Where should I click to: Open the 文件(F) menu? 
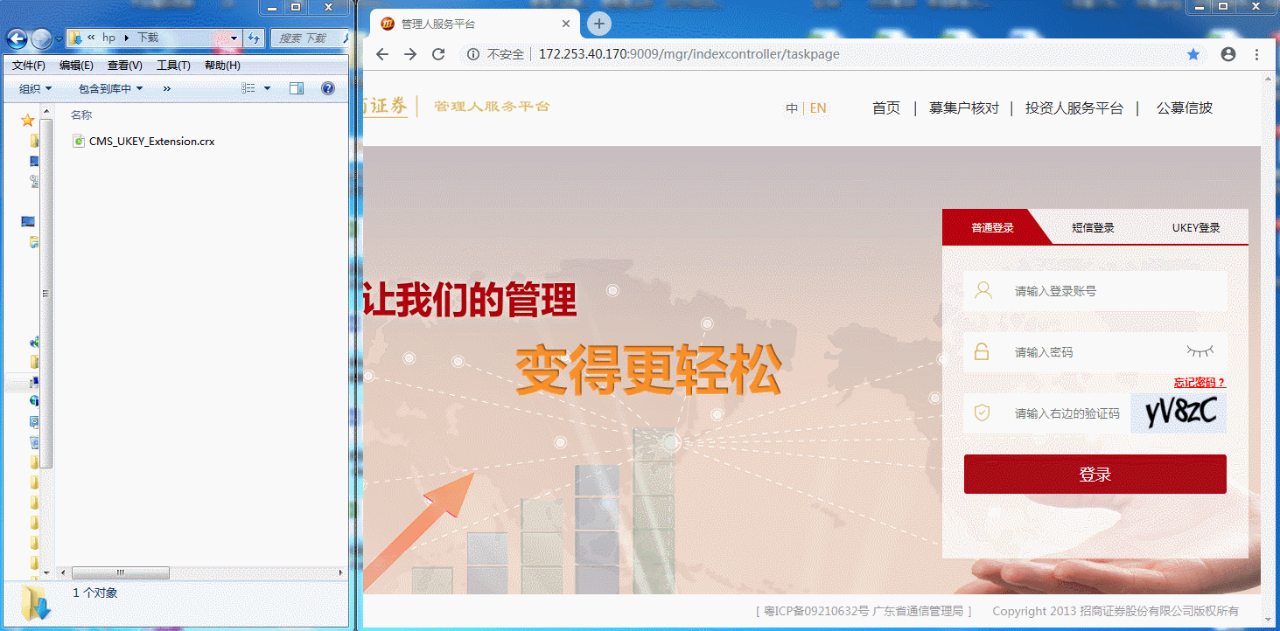coord(29,66)
